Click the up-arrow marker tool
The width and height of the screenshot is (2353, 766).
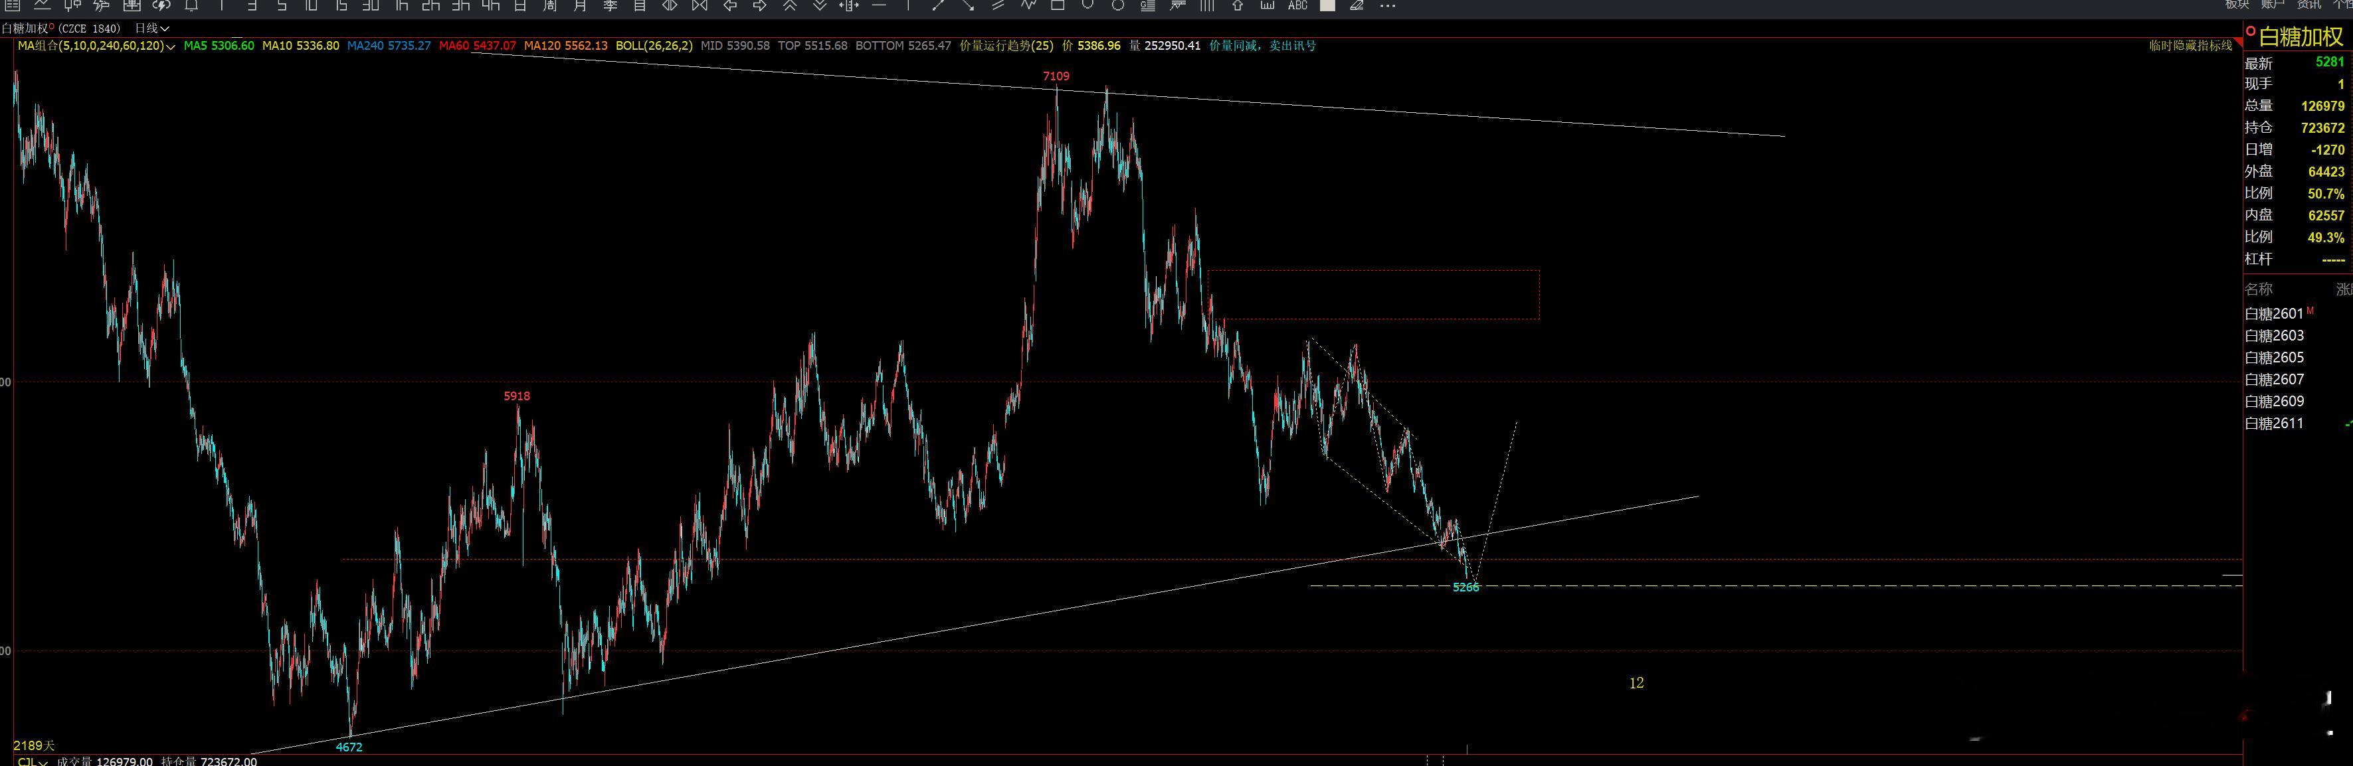coord(1237,5)
